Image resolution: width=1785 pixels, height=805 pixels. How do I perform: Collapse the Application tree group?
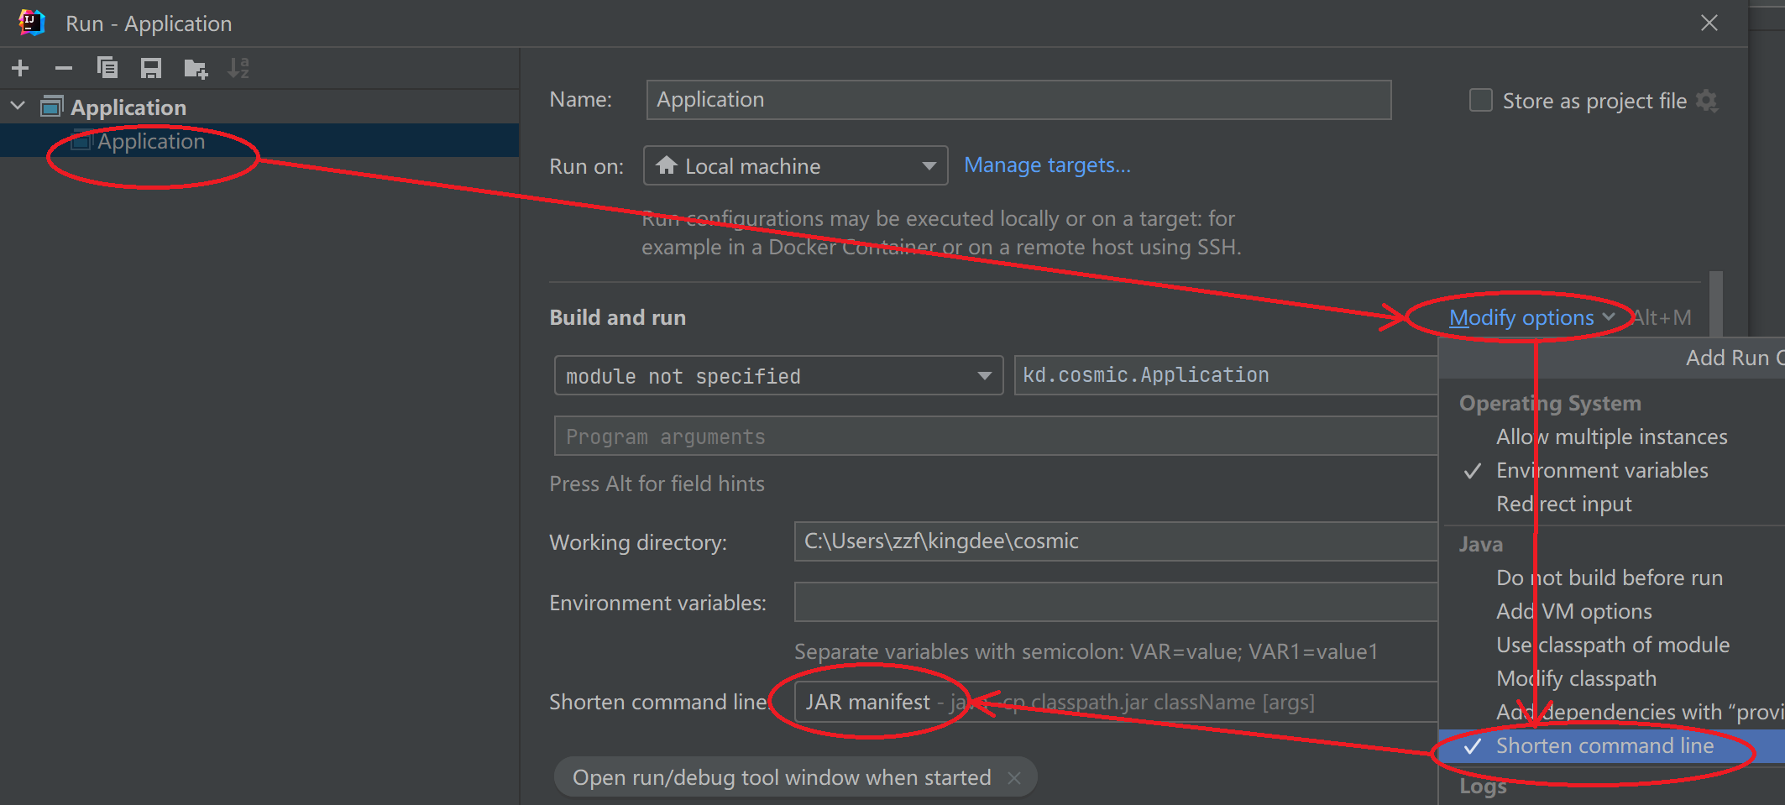pyautogui.click(x=18, y=107)
